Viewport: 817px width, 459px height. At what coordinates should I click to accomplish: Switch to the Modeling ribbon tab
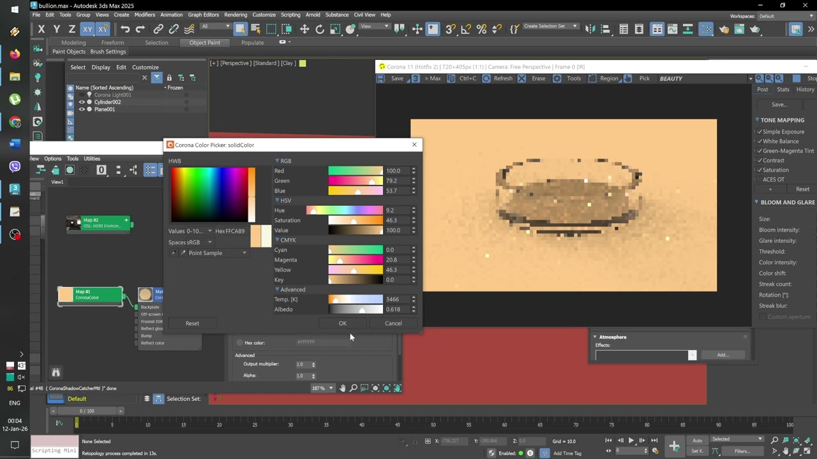(73, 43)
